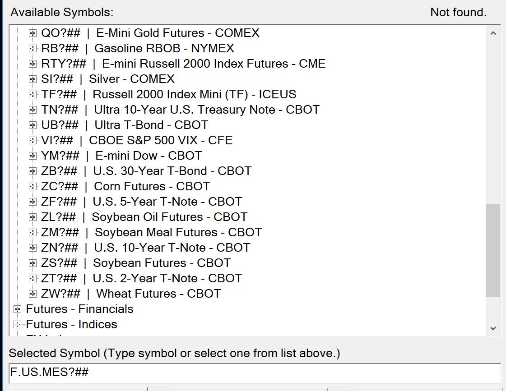The image size is (506, 391).
Task: Select YM E-mini Dow CBOT symbol
Action: point(121,156)
